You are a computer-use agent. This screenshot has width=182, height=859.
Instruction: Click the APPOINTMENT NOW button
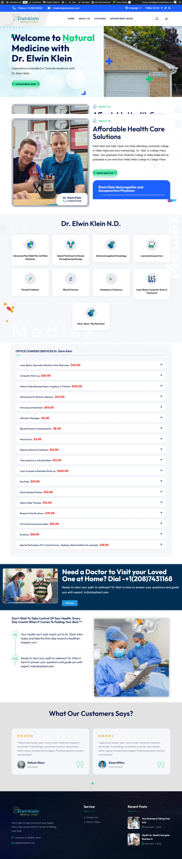point(26,84)
